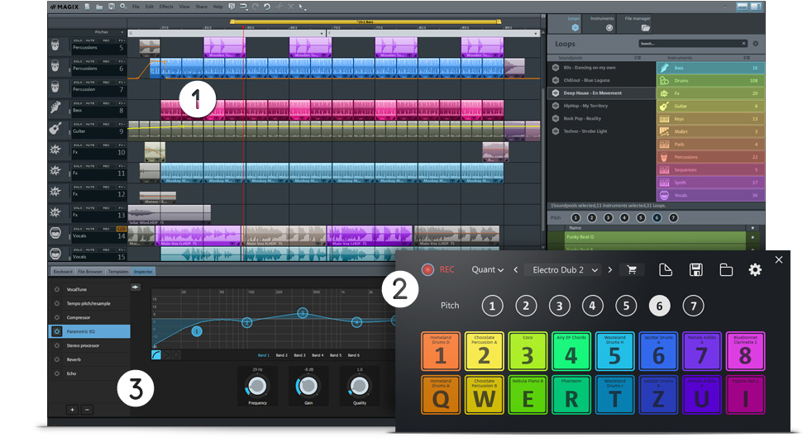Click the Loops search field

(x=693, y=44)
